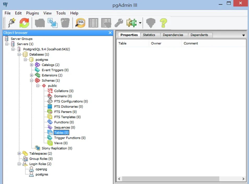This screenshot has height=184, width=249.
Task: Open the Edit menu
Action: tap(18, 13)
